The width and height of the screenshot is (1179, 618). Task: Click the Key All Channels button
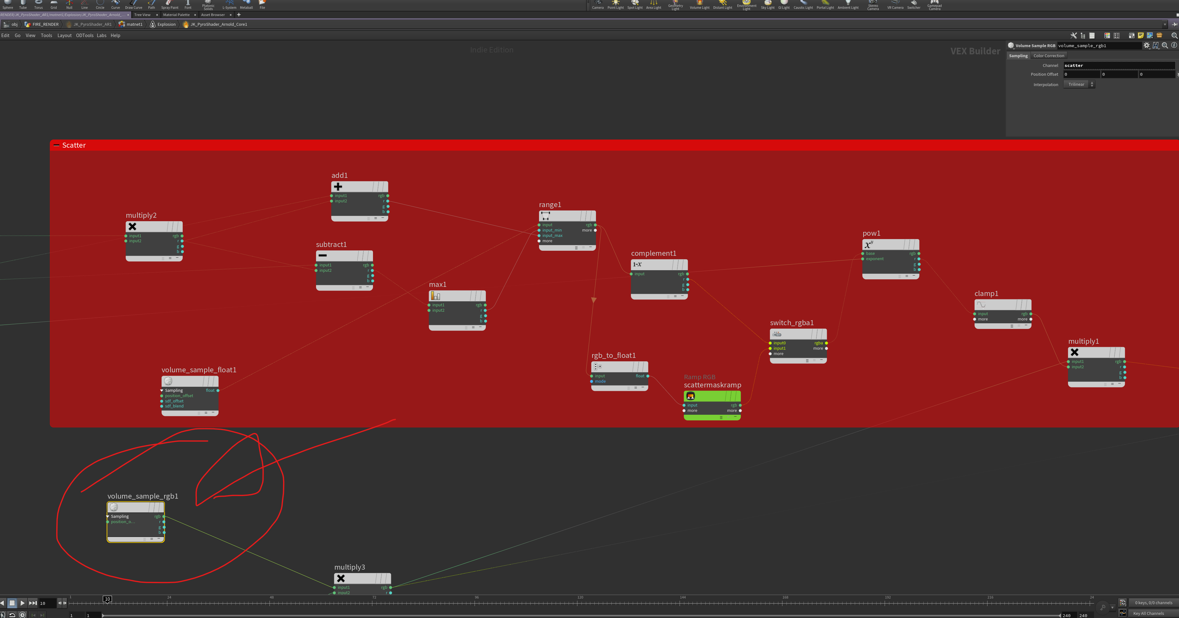(x=1148, y=613)
